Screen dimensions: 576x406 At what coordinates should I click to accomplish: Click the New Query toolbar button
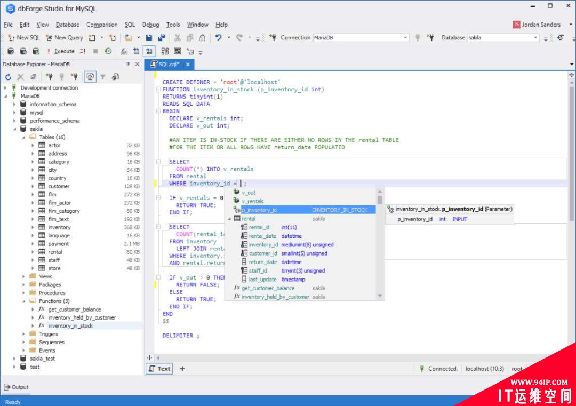[x=65, y=37]
